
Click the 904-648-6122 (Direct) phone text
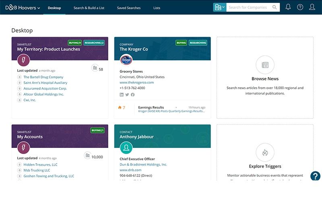(136, 176)
